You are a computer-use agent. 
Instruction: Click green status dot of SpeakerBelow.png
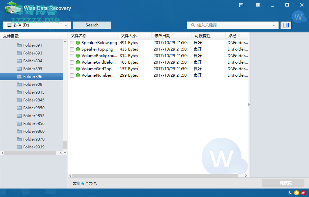pos(78,43)
